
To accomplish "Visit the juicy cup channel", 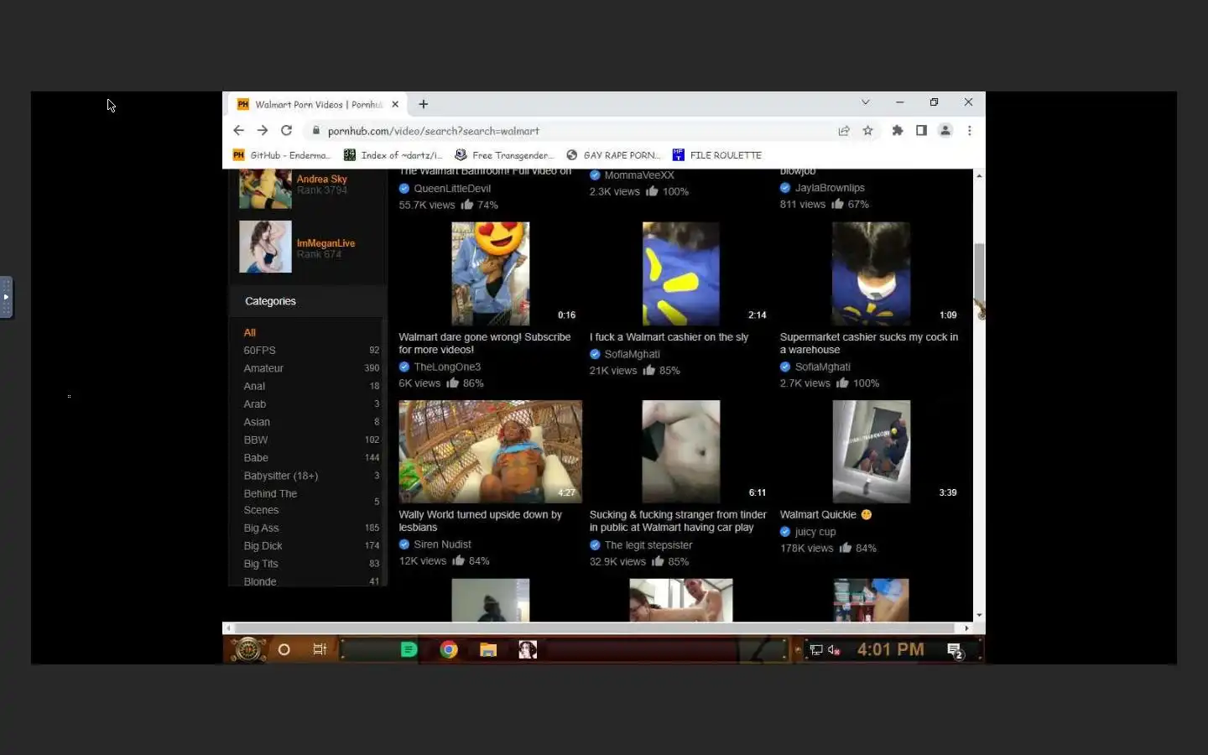I will pyautogui.click(x=815, y=532).
